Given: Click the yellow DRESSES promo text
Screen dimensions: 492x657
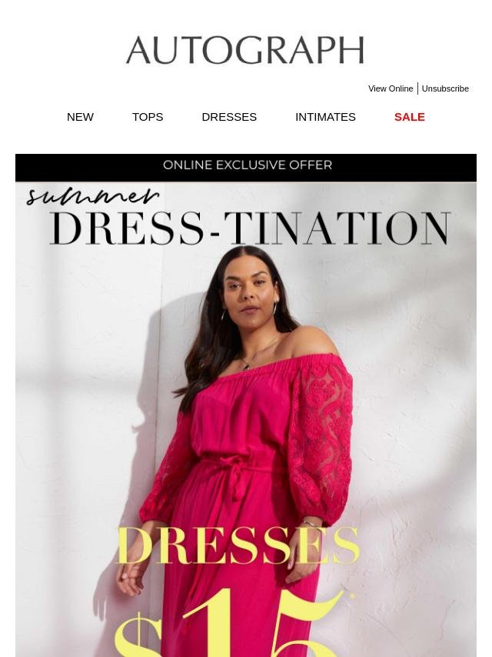Looking at the screenshot, I should (238, 545).
